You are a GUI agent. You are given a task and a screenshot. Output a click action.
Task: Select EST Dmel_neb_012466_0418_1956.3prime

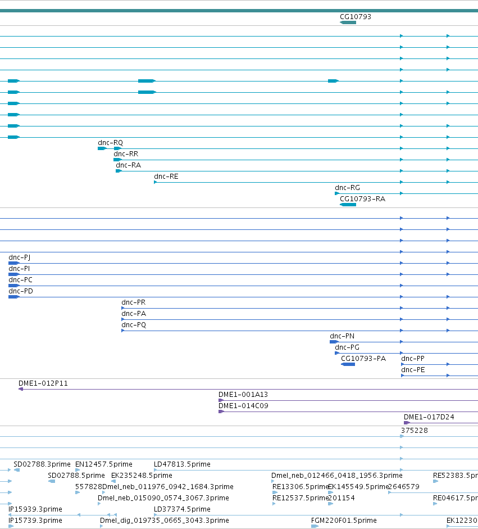pos(337,476)
